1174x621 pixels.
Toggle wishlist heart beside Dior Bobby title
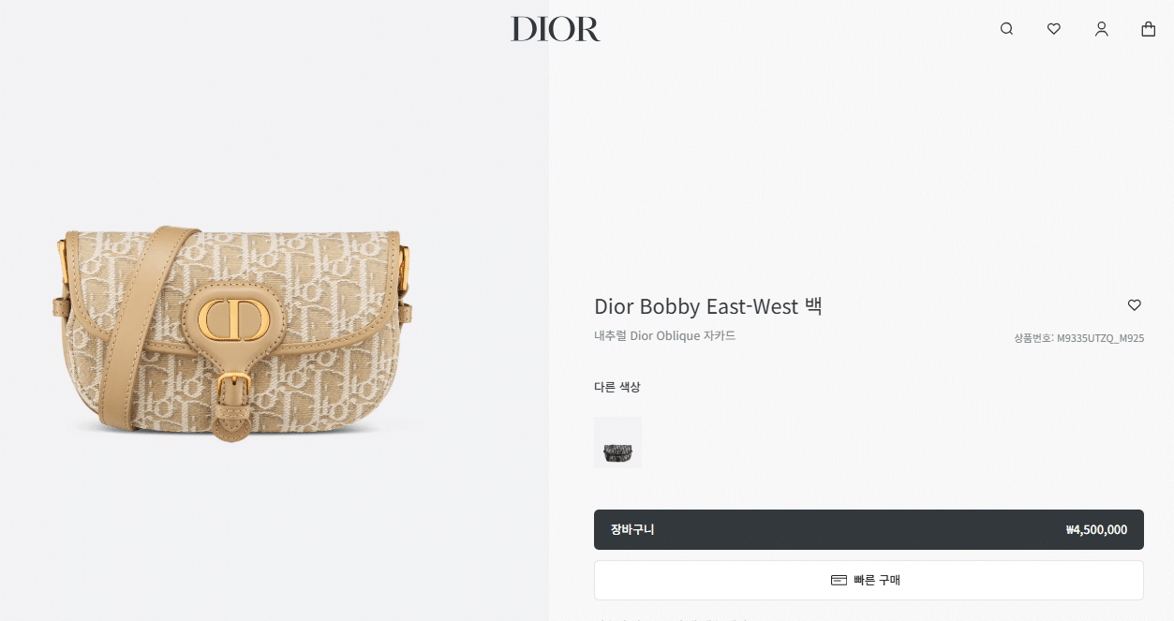pyautogui.click(x=1135, y=305)
